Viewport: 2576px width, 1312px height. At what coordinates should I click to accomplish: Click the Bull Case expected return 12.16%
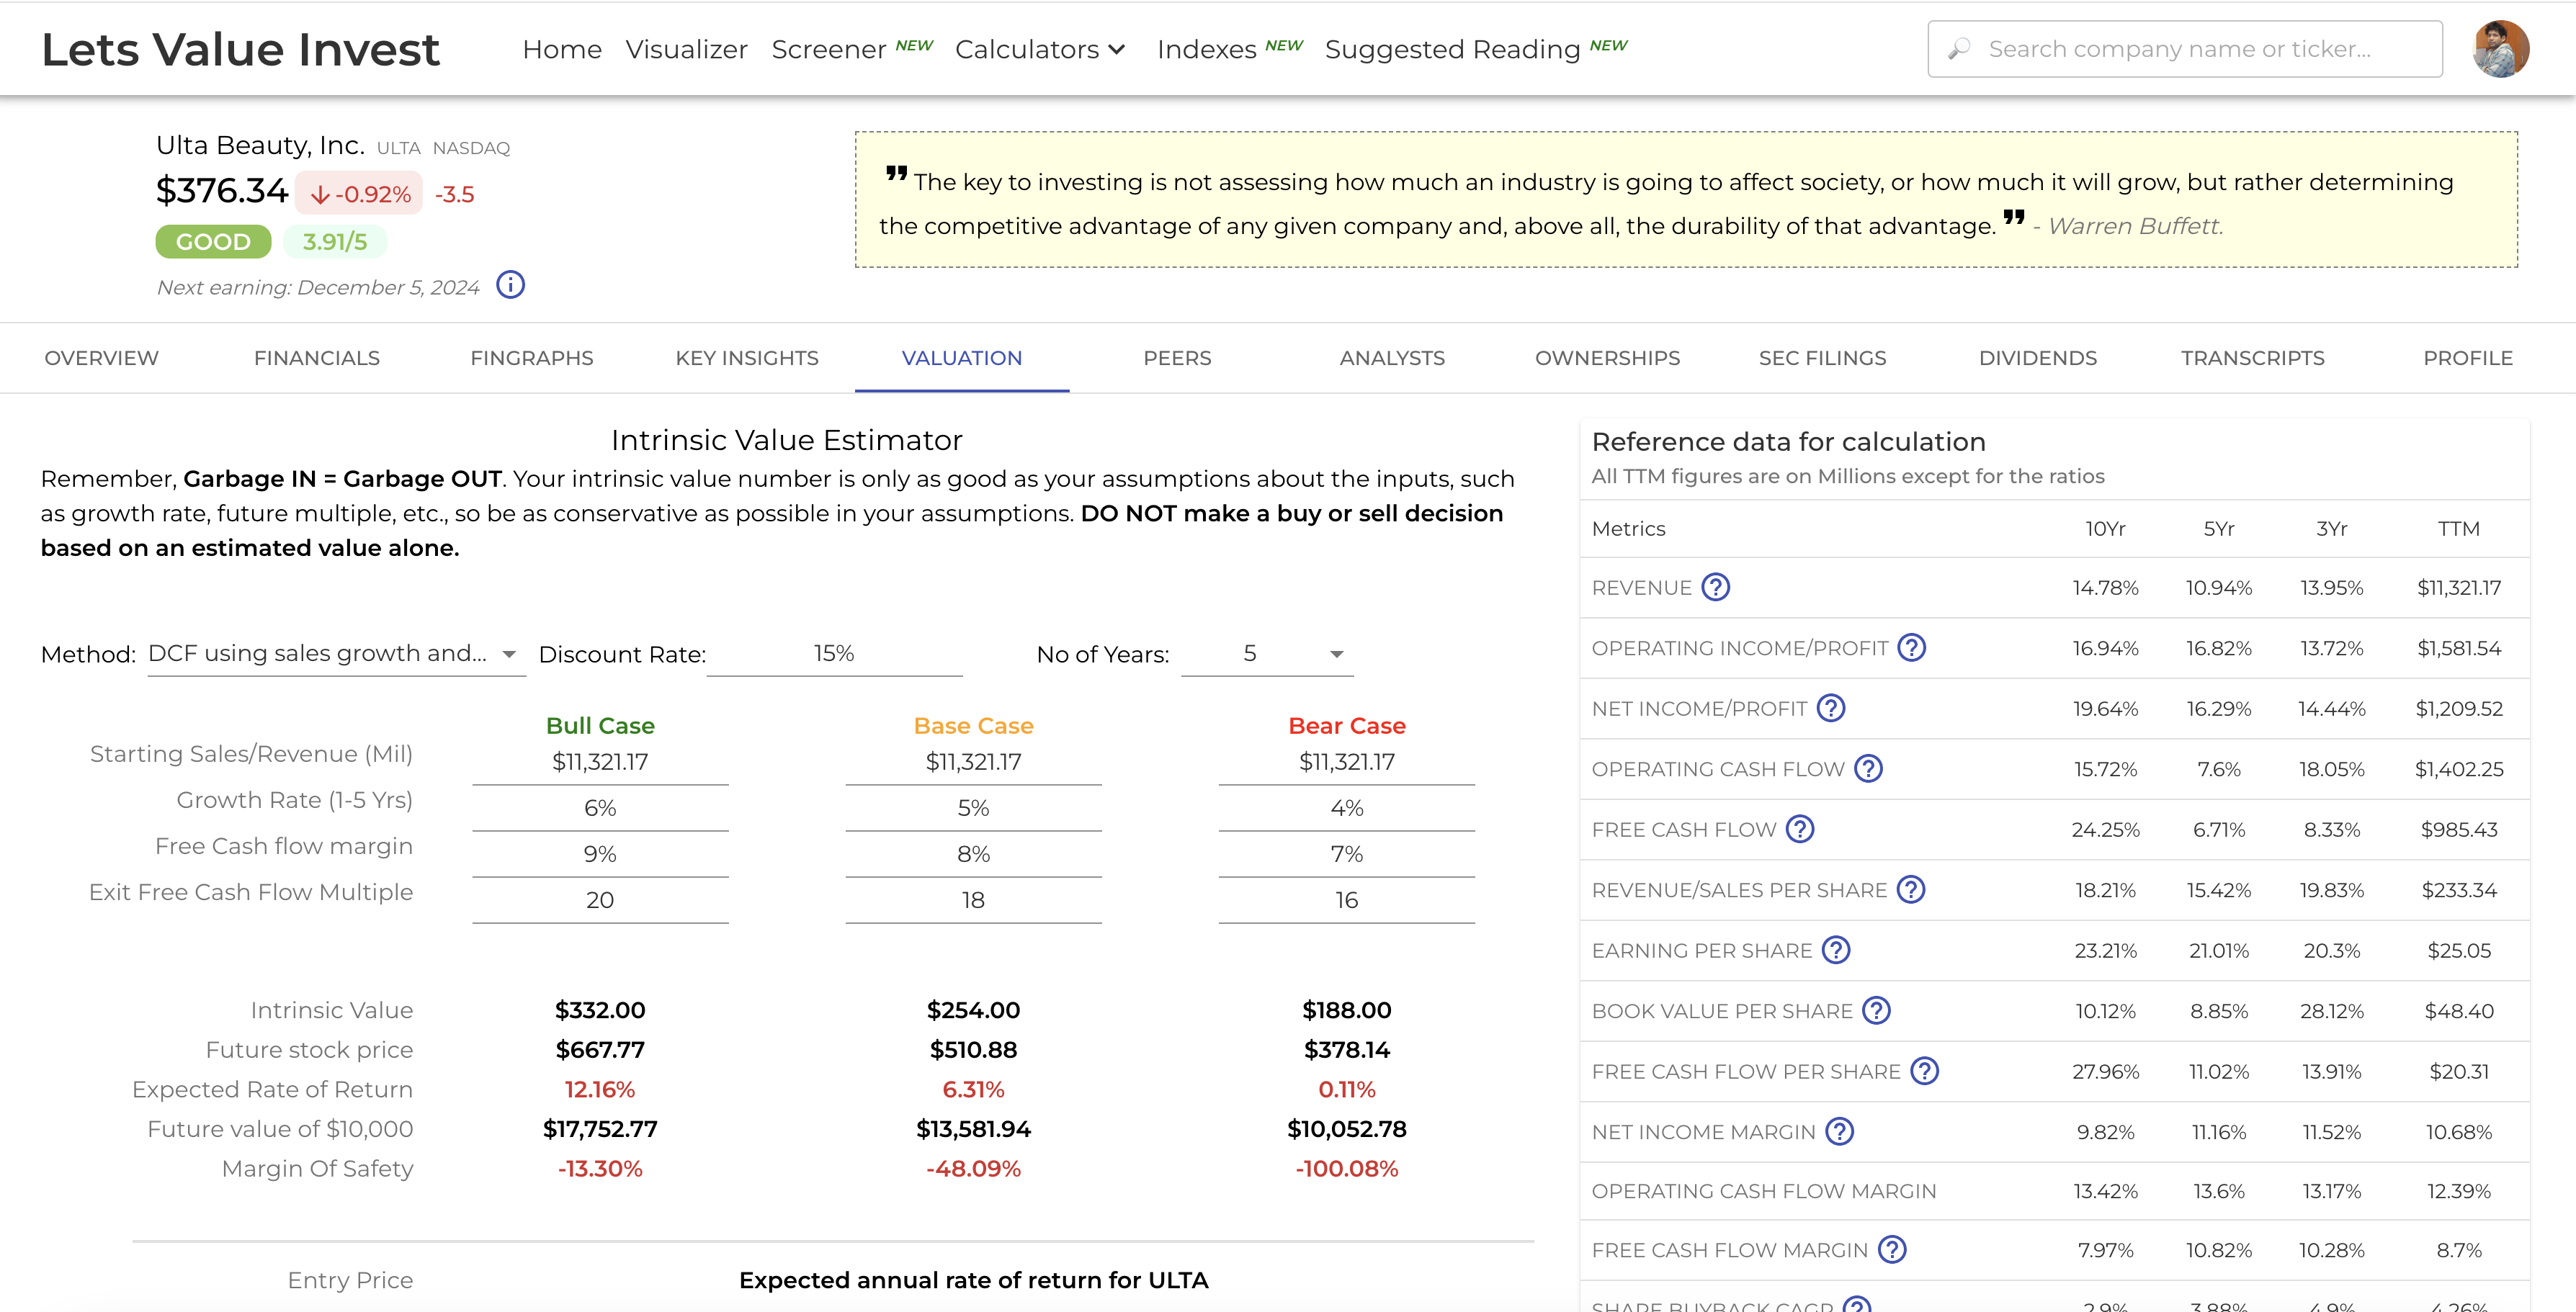[x=600, y=1089]
